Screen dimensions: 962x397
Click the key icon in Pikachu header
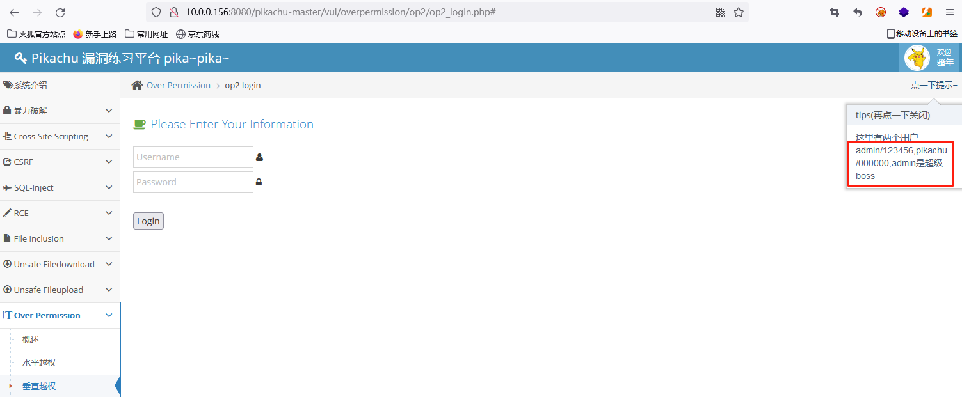tap(20, 58)
